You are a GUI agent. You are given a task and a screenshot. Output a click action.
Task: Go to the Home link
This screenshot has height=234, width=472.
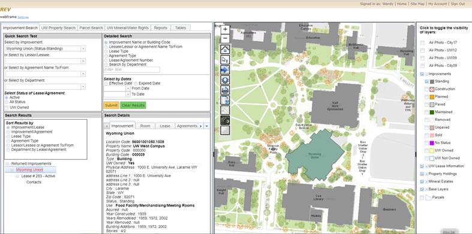(402, 4)
